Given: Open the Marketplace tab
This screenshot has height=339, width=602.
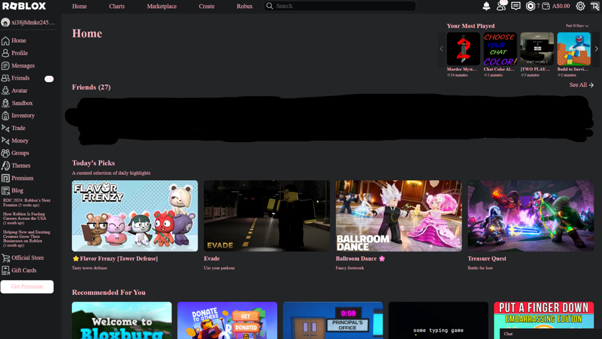Looking at the screenshot, I should point(162,6).
